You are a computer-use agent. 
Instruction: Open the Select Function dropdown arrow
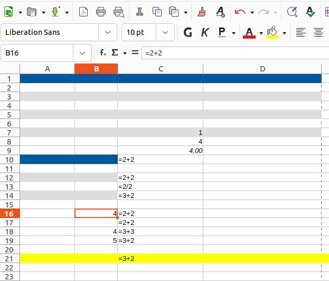click(x=125, y=53)
